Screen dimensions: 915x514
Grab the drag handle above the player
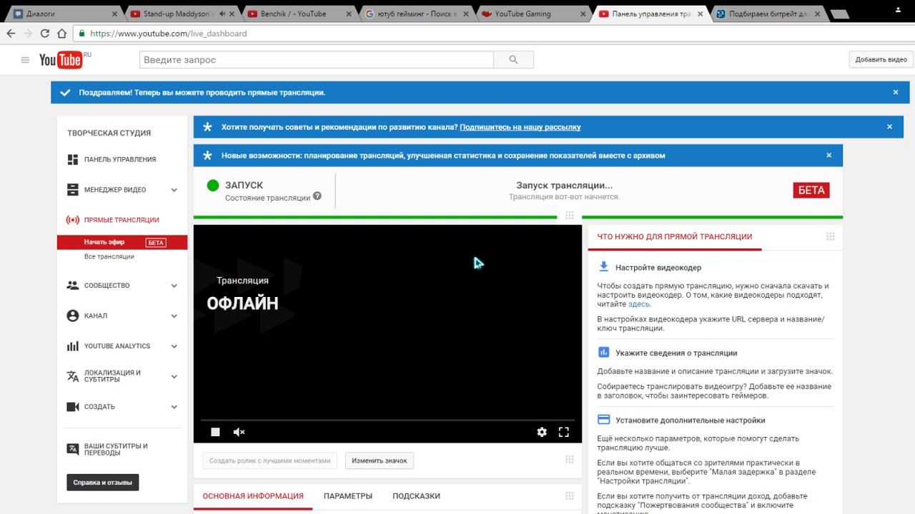tap(569, 216)
